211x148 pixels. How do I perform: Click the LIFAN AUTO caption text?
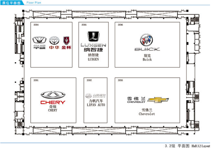[x=96, y=105]
